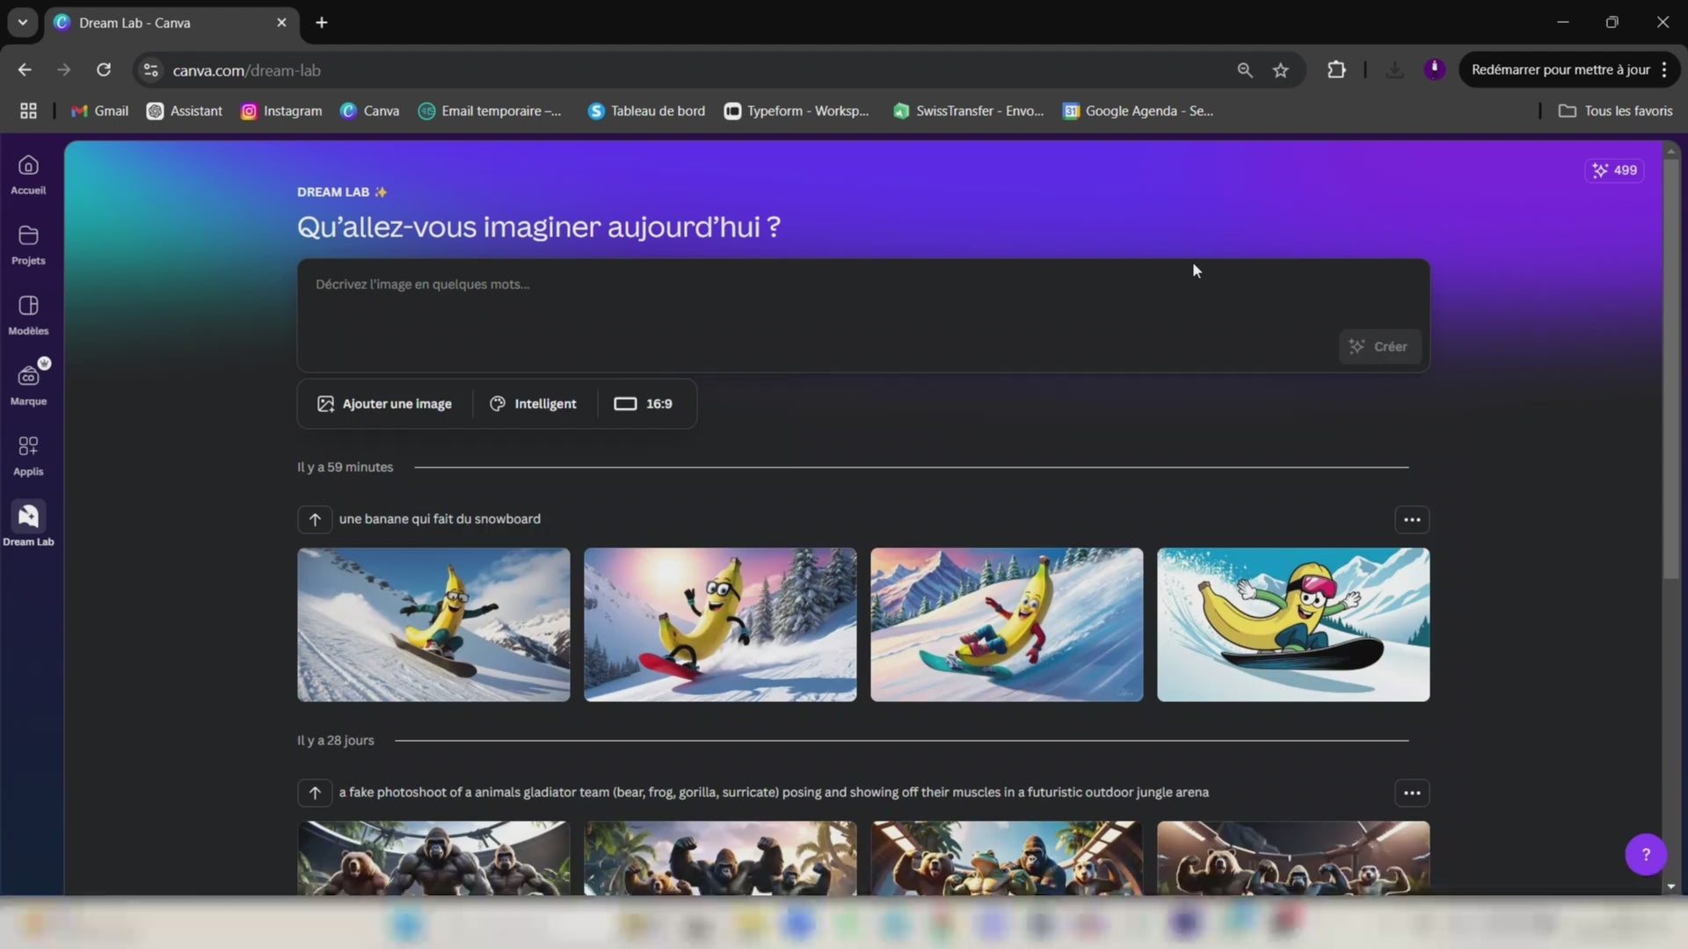Open the Canva bookmark

point(369,111)
